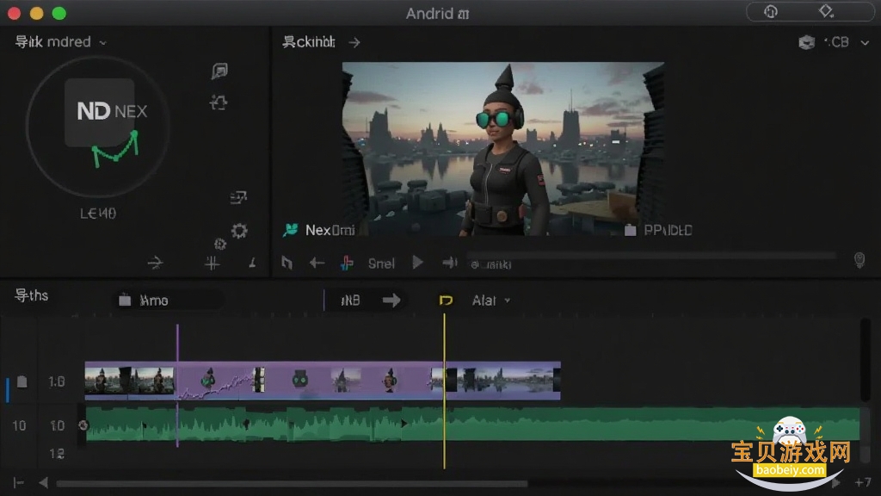Play the preview video
Screen dimensions: 881x496
click(417, 262)
